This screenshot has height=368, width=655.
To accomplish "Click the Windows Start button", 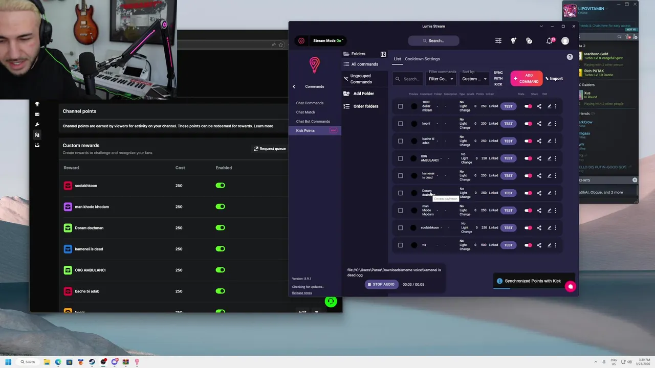I will click(8, 362).
